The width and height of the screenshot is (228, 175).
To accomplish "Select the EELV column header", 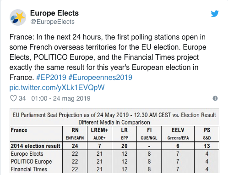I will (x=178, y=134).
